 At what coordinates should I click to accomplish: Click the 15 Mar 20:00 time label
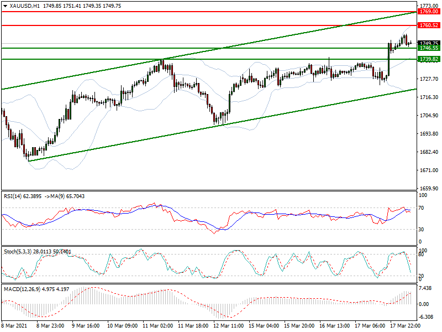coord(299,326)
